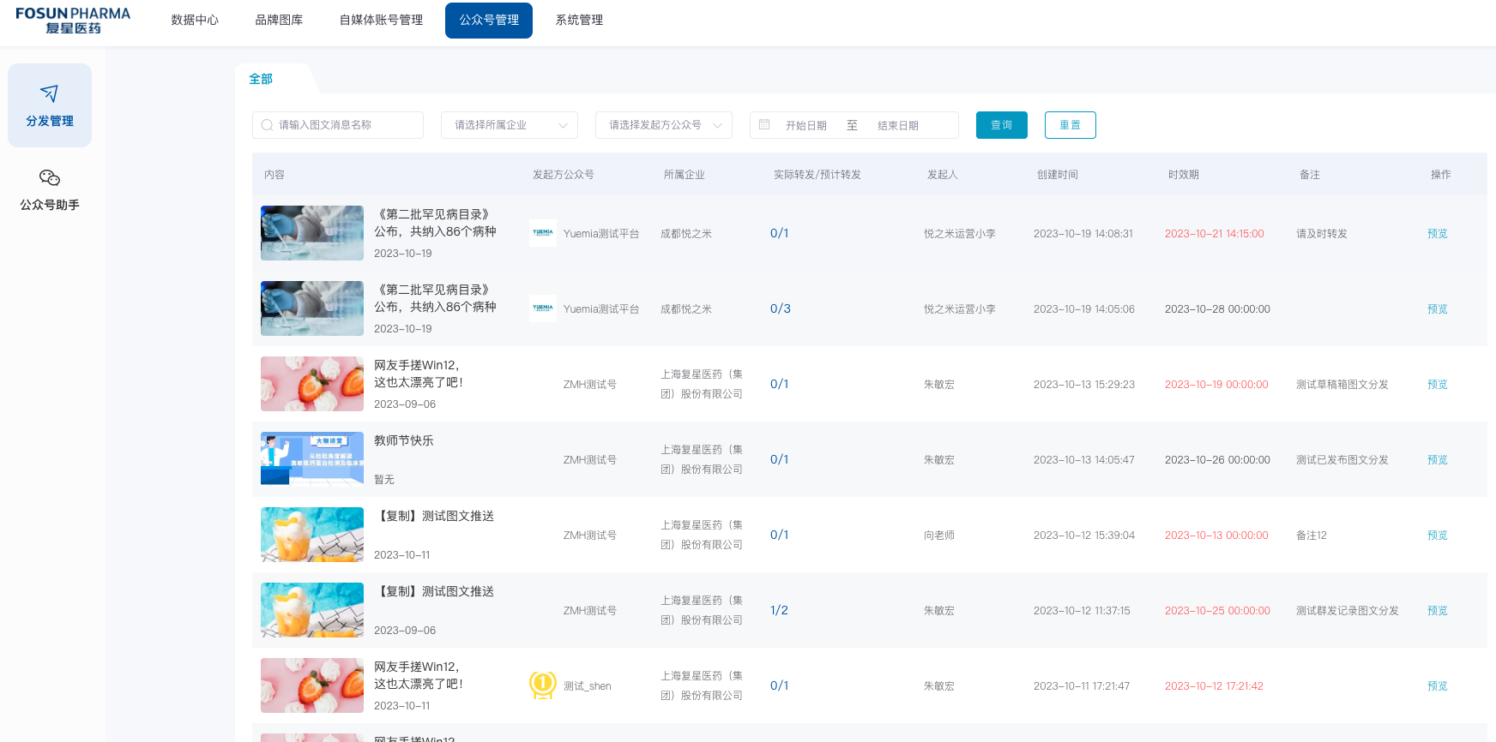Click 0/1 count in 请及时转发 row
1496x742 pixels.
(779, 233)
